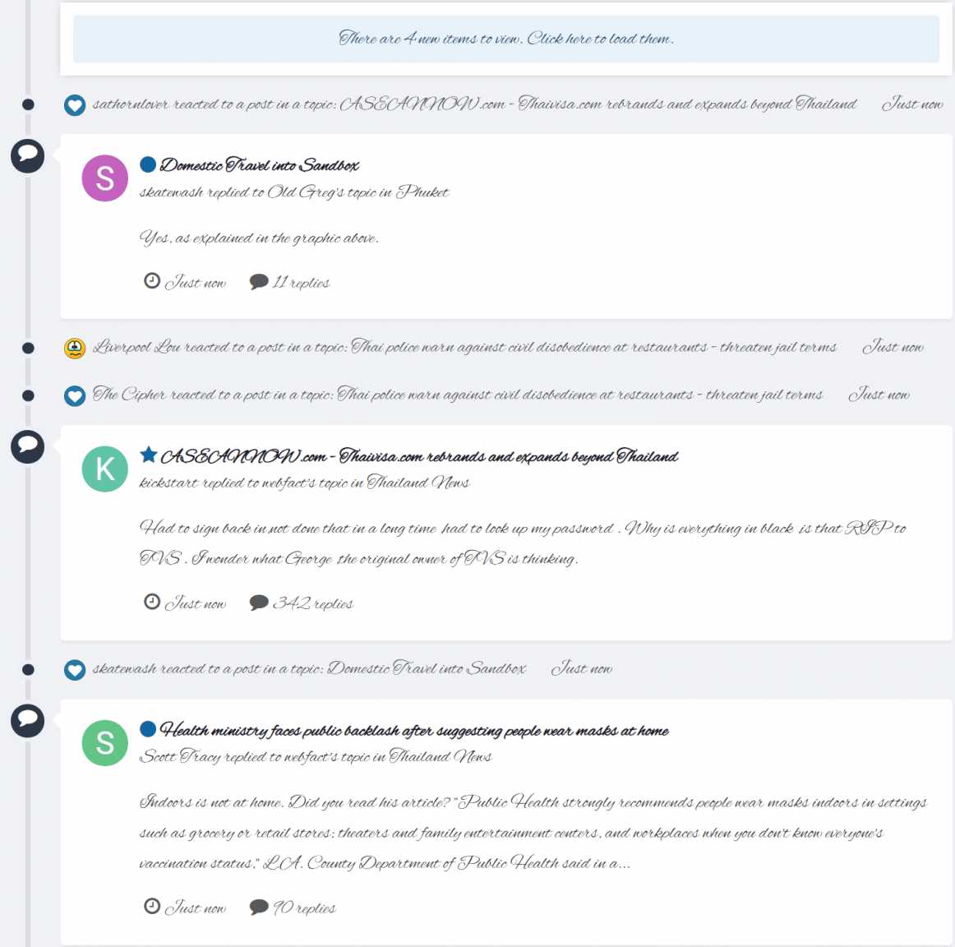
Task: Open skatewash's purple S avatar
Action: point(105,178)
